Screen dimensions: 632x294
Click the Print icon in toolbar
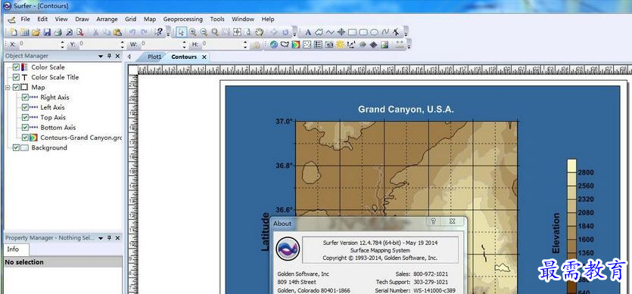[x=58, y=32]
